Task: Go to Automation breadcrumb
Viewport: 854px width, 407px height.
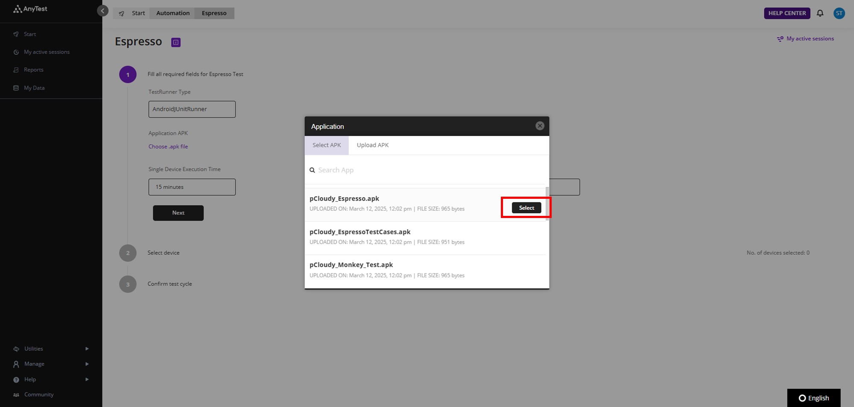Action: pos(173,13)
